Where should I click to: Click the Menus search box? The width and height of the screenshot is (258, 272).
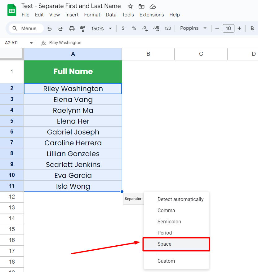[x=26, y=29]
